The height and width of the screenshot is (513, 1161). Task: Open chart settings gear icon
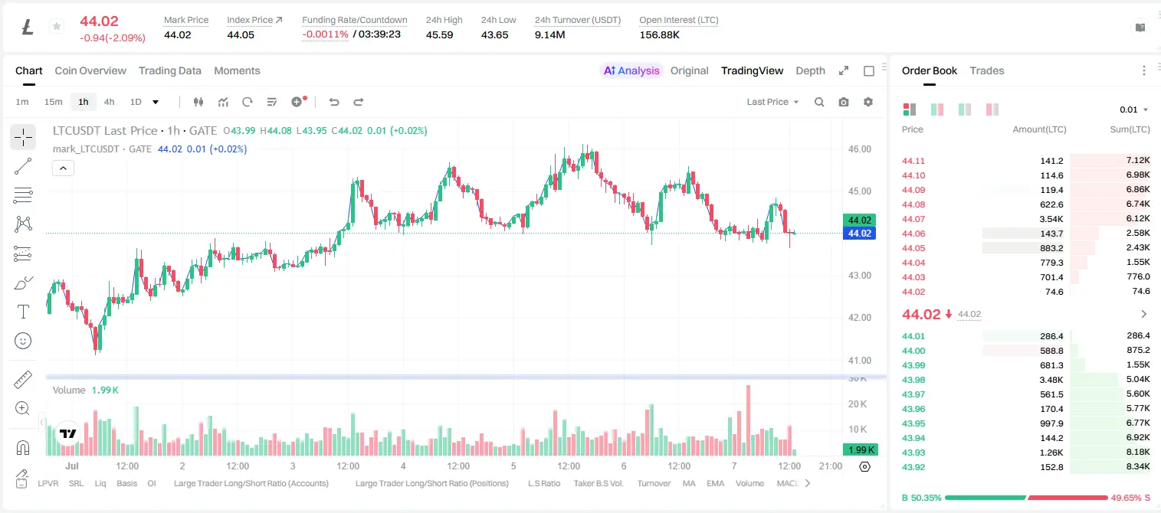868,102
